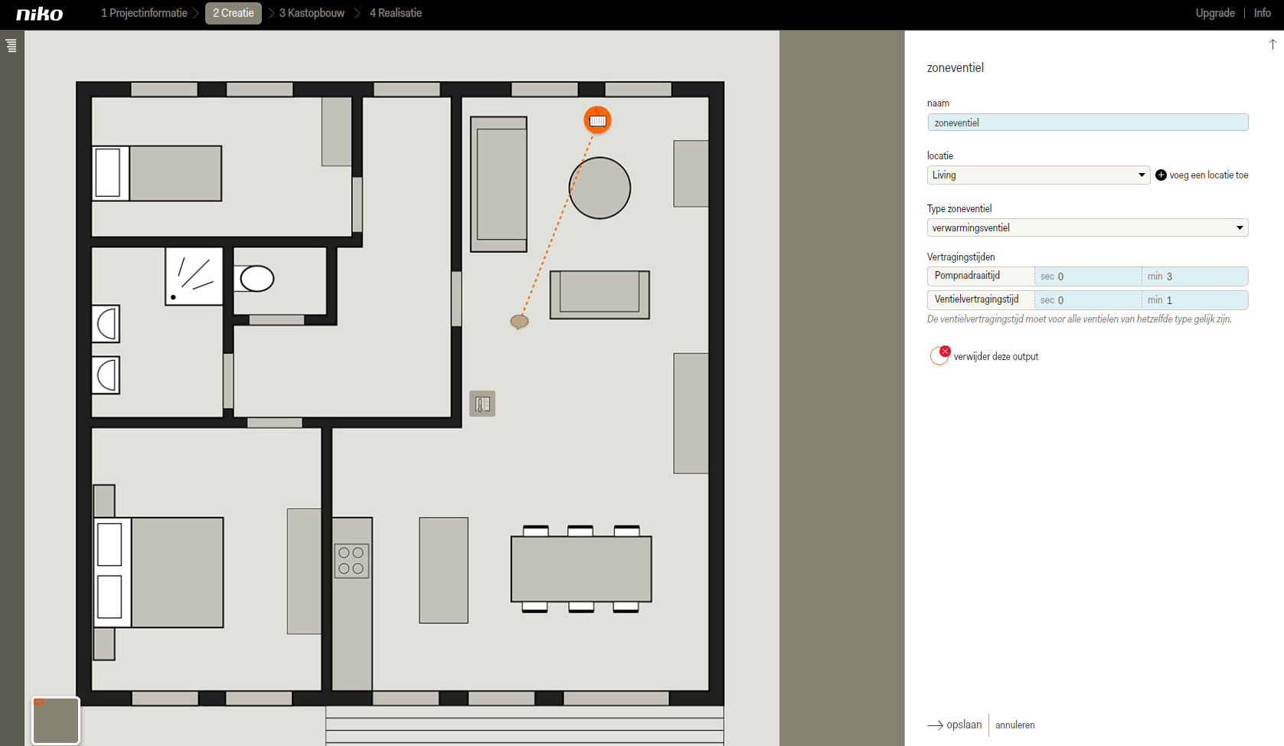1284x746 pixels.
Task: Click the plus icon to add a location
Action: click(x=1161, y=175)
